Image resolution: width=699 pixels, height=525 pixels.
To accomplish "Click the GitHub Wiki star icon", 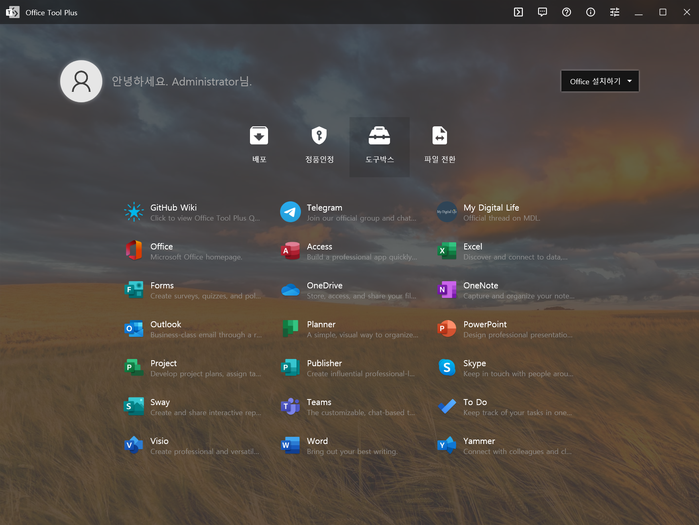I will [134, 212].
